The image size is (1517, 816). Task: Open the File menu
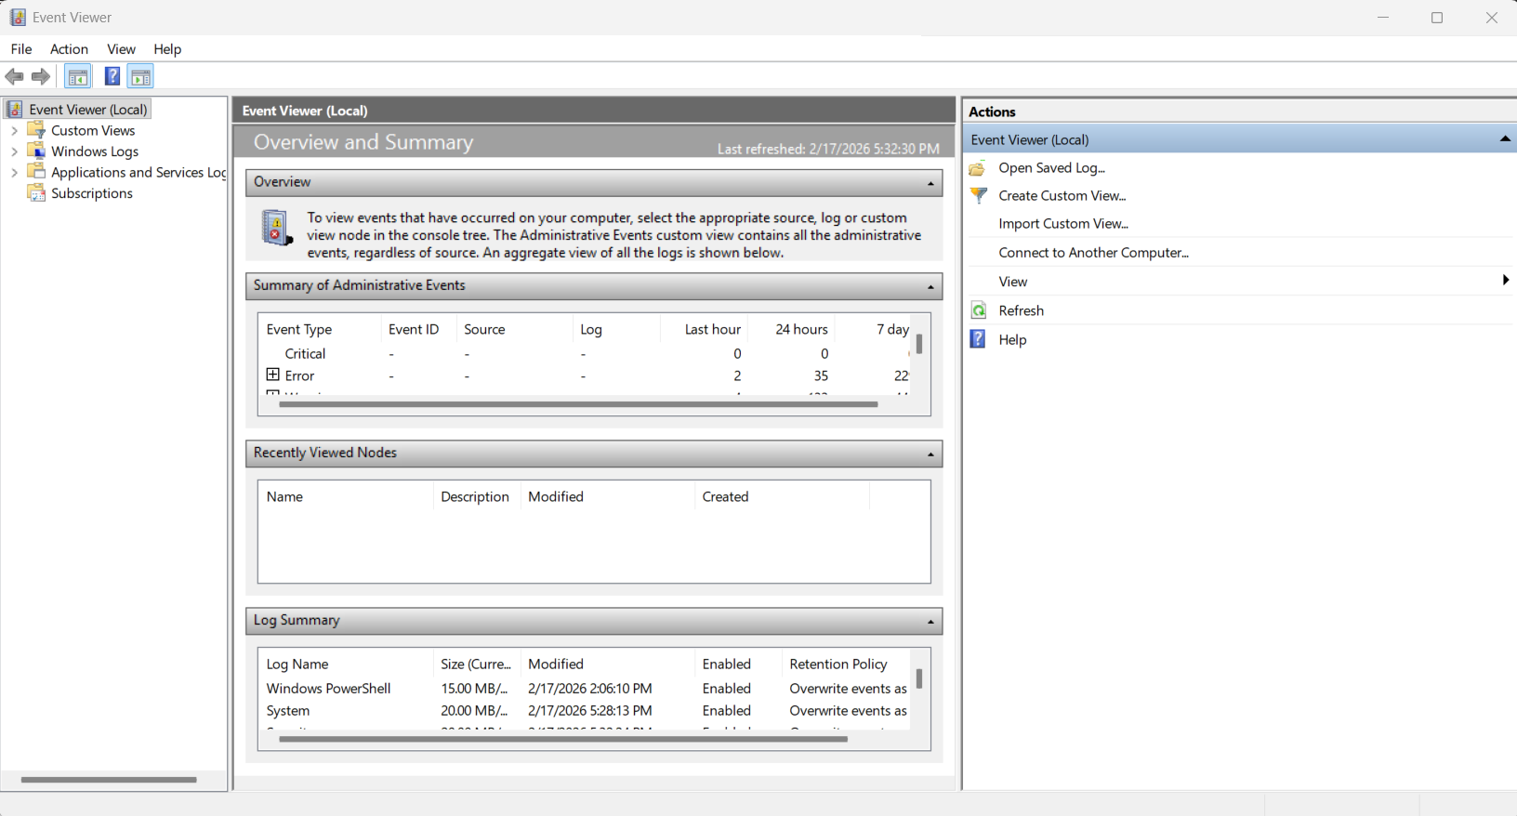21,49
